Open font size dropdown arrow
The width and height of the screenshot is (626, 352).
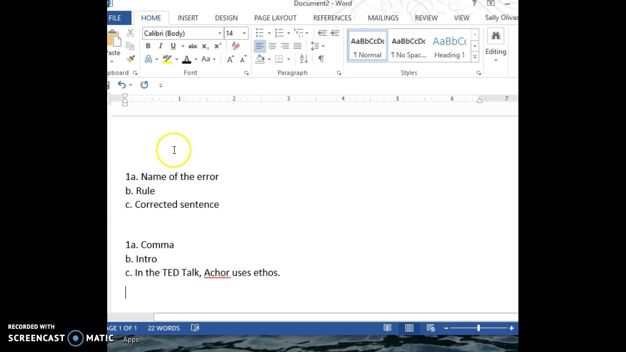pyautogui.click(x=244, y=33)
